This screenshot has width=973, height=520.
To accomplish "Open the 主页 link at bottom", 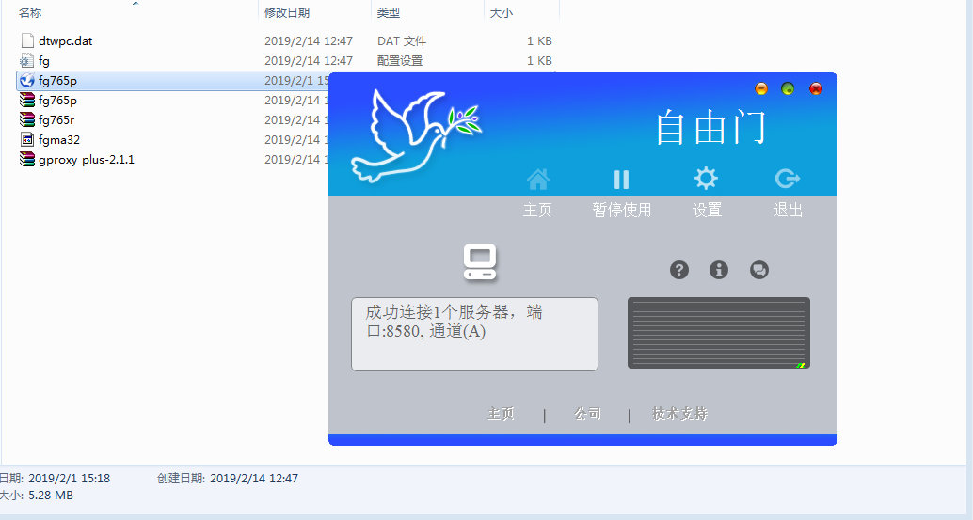I will click(x=501, y=414).
